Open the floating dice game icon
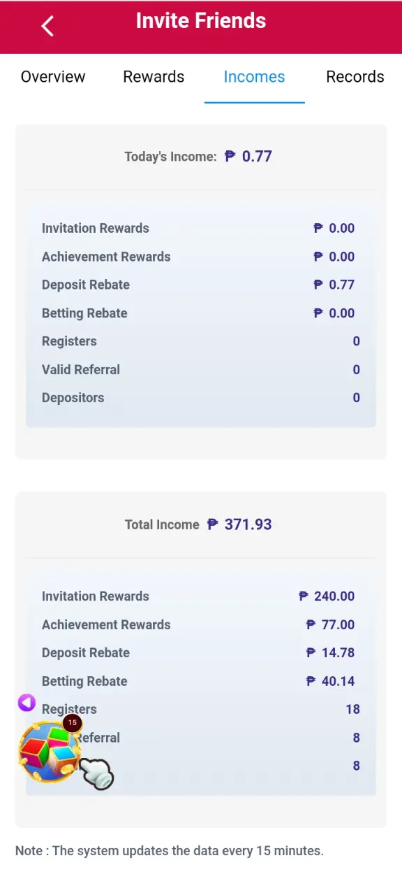402x895 pixels. point(48,752)
